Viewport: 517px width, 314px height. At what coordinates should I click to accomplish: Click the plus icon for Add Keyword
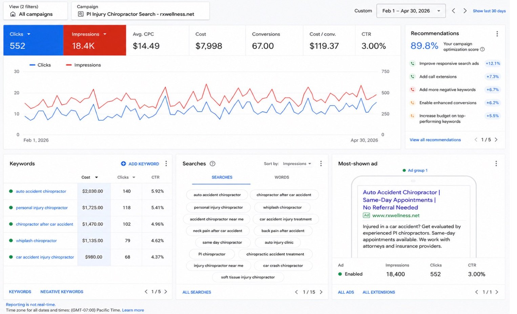coord(123,164)
